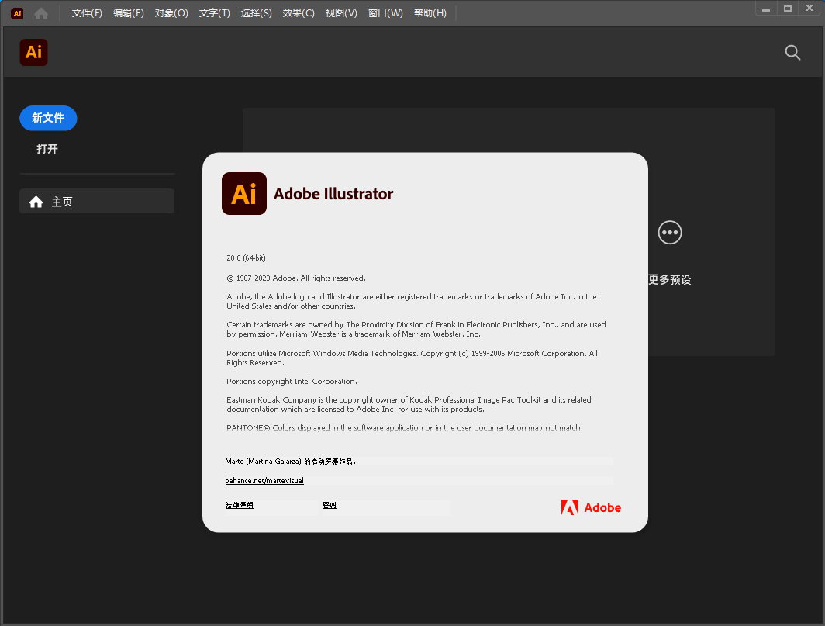825x626 pixels.
Task: Open the 编辑(E) menu
Action: pyautogui.click(x=129, y=13)
